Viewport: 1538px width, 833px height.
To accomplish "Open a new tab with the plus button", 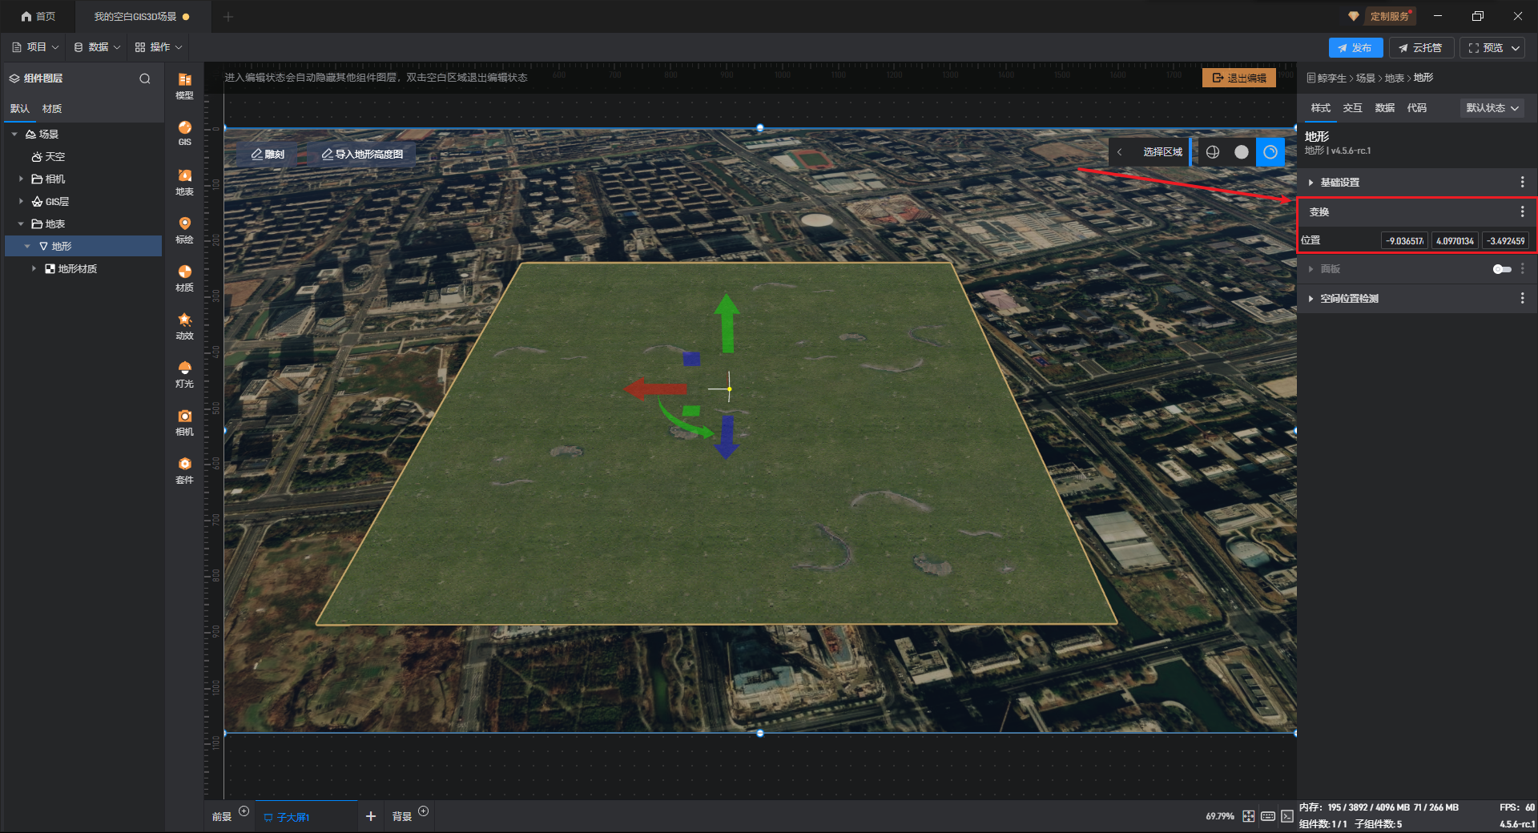I will click(228, 17).
